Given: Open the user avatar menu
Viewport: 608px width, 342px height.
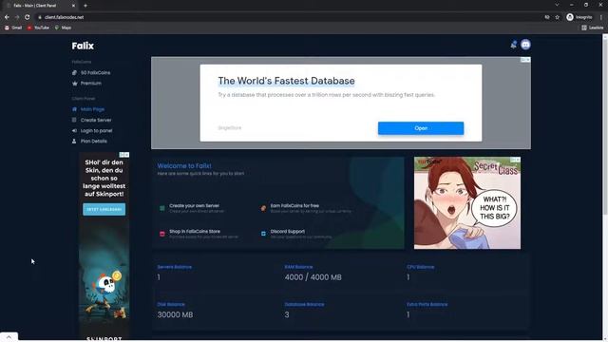Looking at the screenshot, I should pyautogui.click(x=525, y=45).
